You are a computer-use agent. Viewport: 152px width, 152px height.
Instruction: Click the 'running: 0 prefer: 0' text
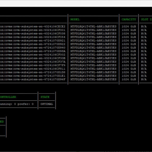point(17,104)
